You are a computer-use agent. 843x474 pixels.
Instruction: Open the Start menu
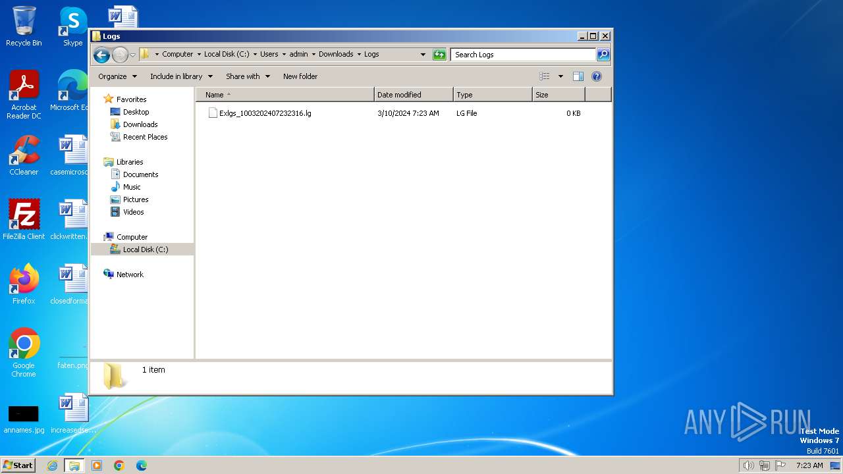[x=18, y=465]
